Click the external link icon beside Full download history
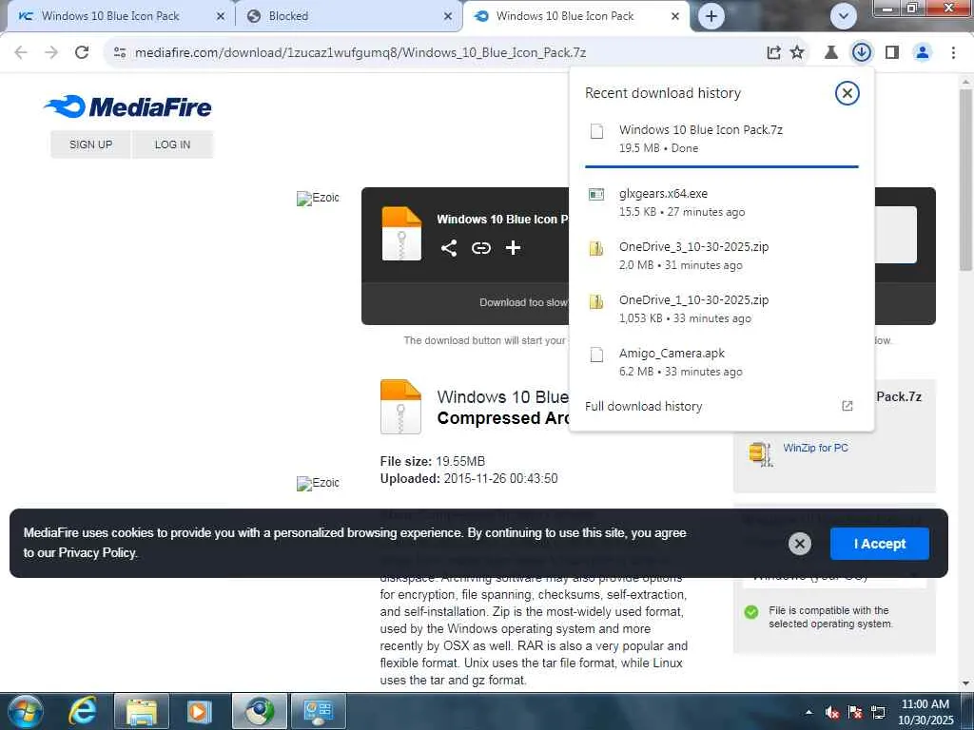974x730 pixels. [847, 406]
